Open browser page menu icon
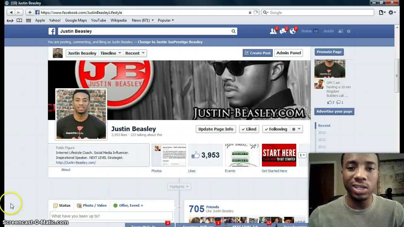The height and width of the screenshot is (227, 404). [x=382, y=12]
